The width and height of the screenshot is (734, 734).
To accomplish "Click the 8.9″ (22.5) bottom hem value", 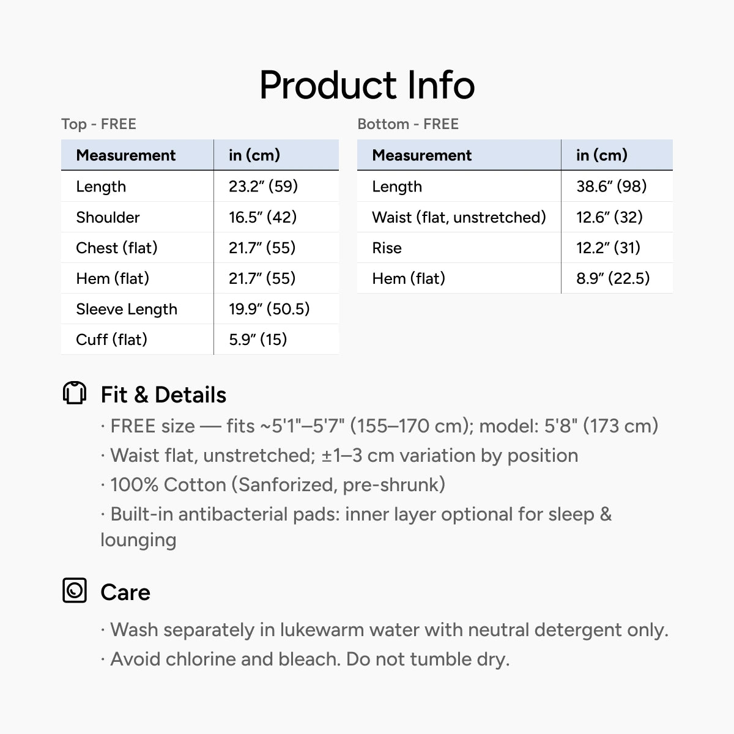I will click(613, 278).
